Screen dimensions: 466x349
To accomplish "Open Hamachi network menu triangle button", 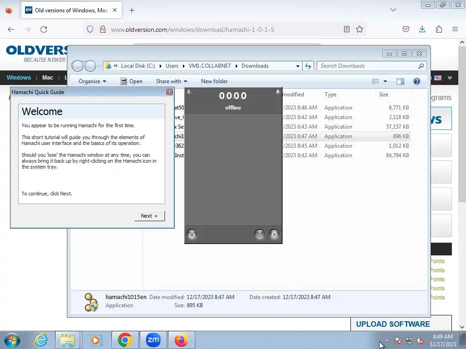I will pyautogui.click(x=260, y=235).
